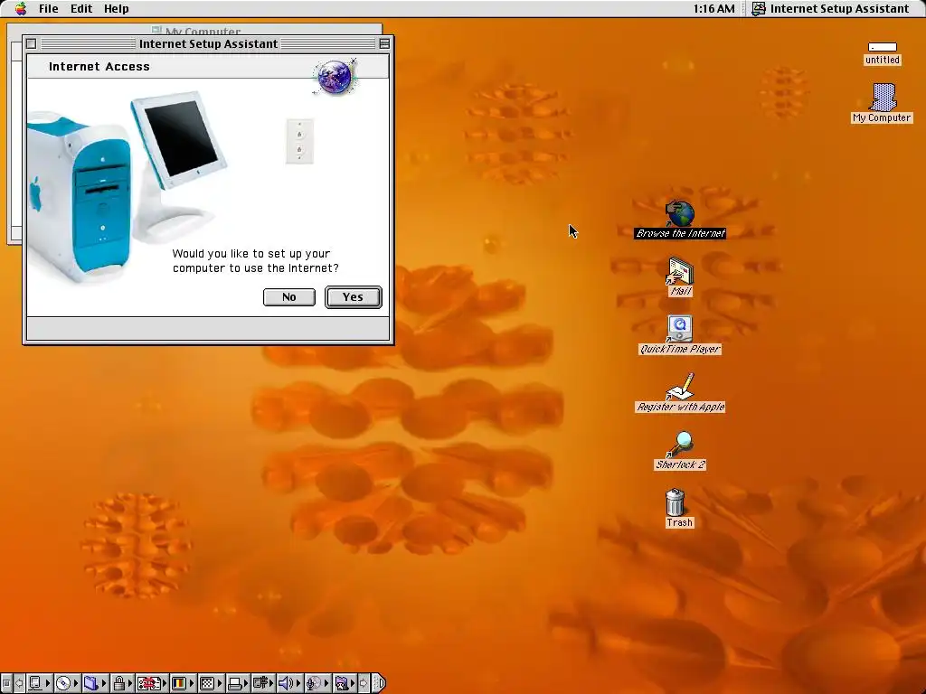926x694 pixels.
Task: Open the Edit menu
Action: click(x=80, y=8)
